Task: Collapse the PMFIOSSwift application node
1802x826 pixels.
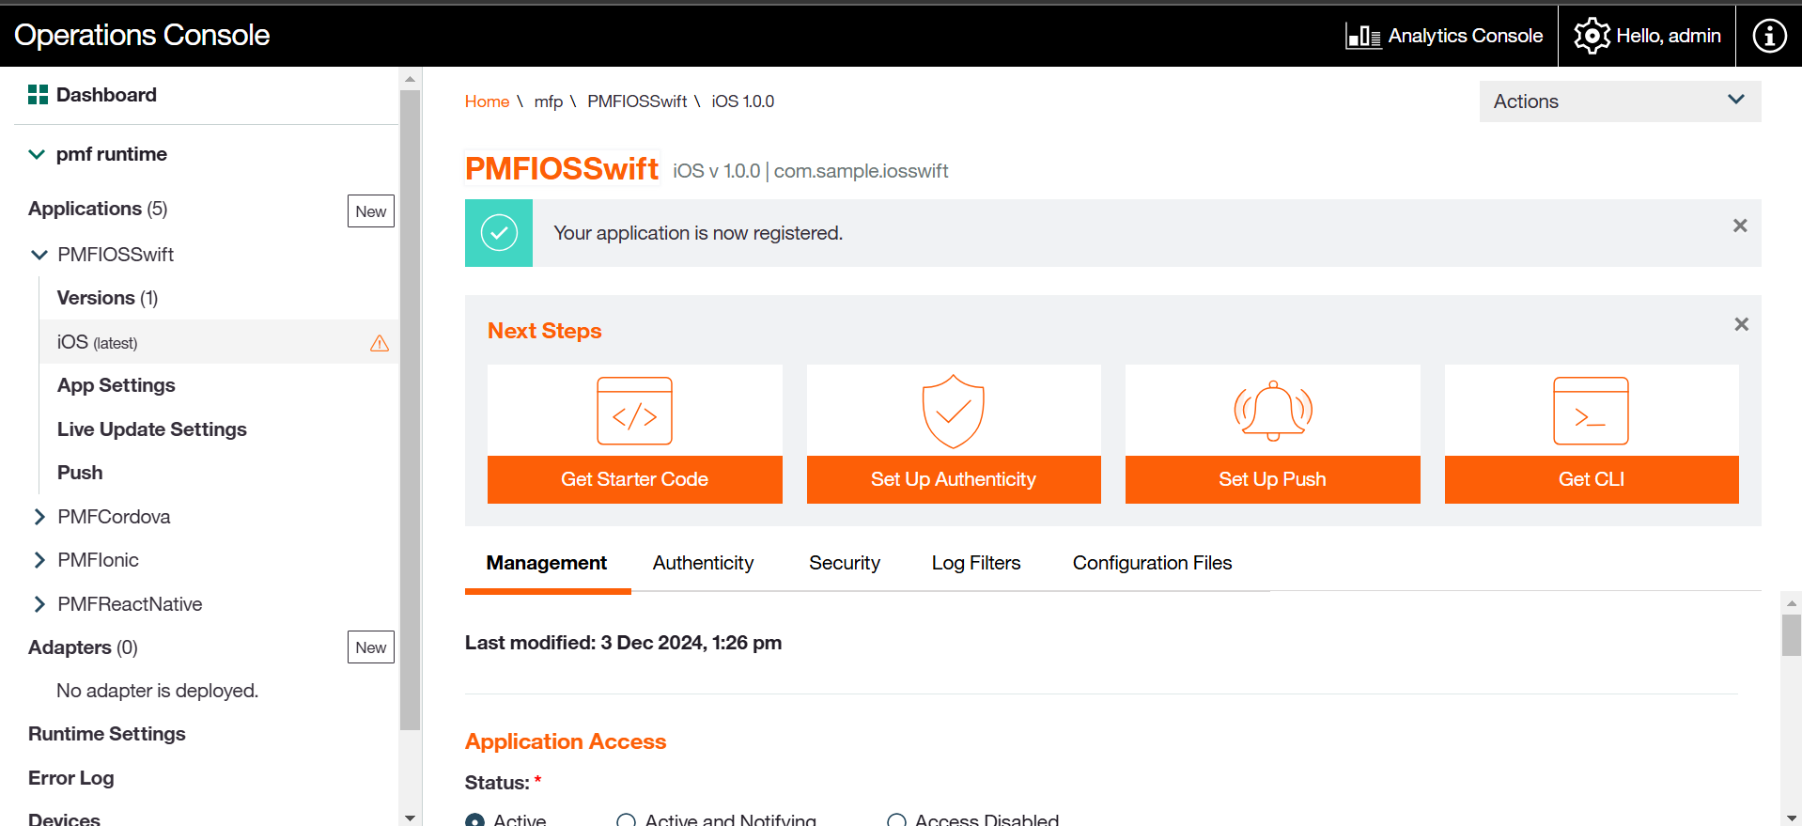Action: (x=39, y=255)
